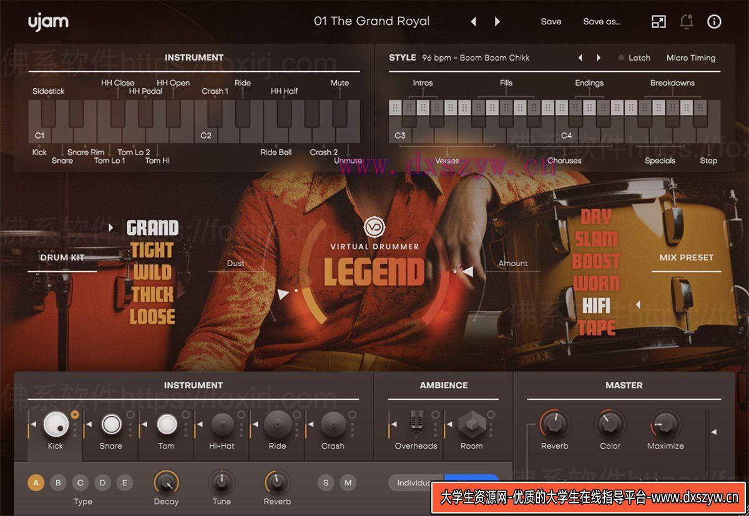749x516 pixels.
Task: Click the ujam logo
Action: pyautogui.click(x=48, y=22)
